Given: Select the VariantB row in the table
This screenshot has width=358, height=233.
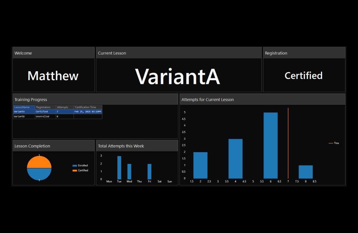Looking at the screenshot, I should click(58, 117).
